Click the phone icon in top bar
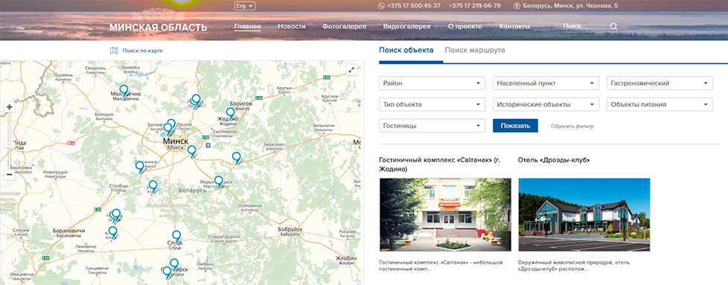The width and height of the screenshot is (728, 285). [x=382, y=6]
